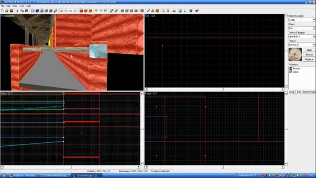The height and width of the screenshot is (178, 316).
Task: Click the context help arrow icon
Action: 197,11
